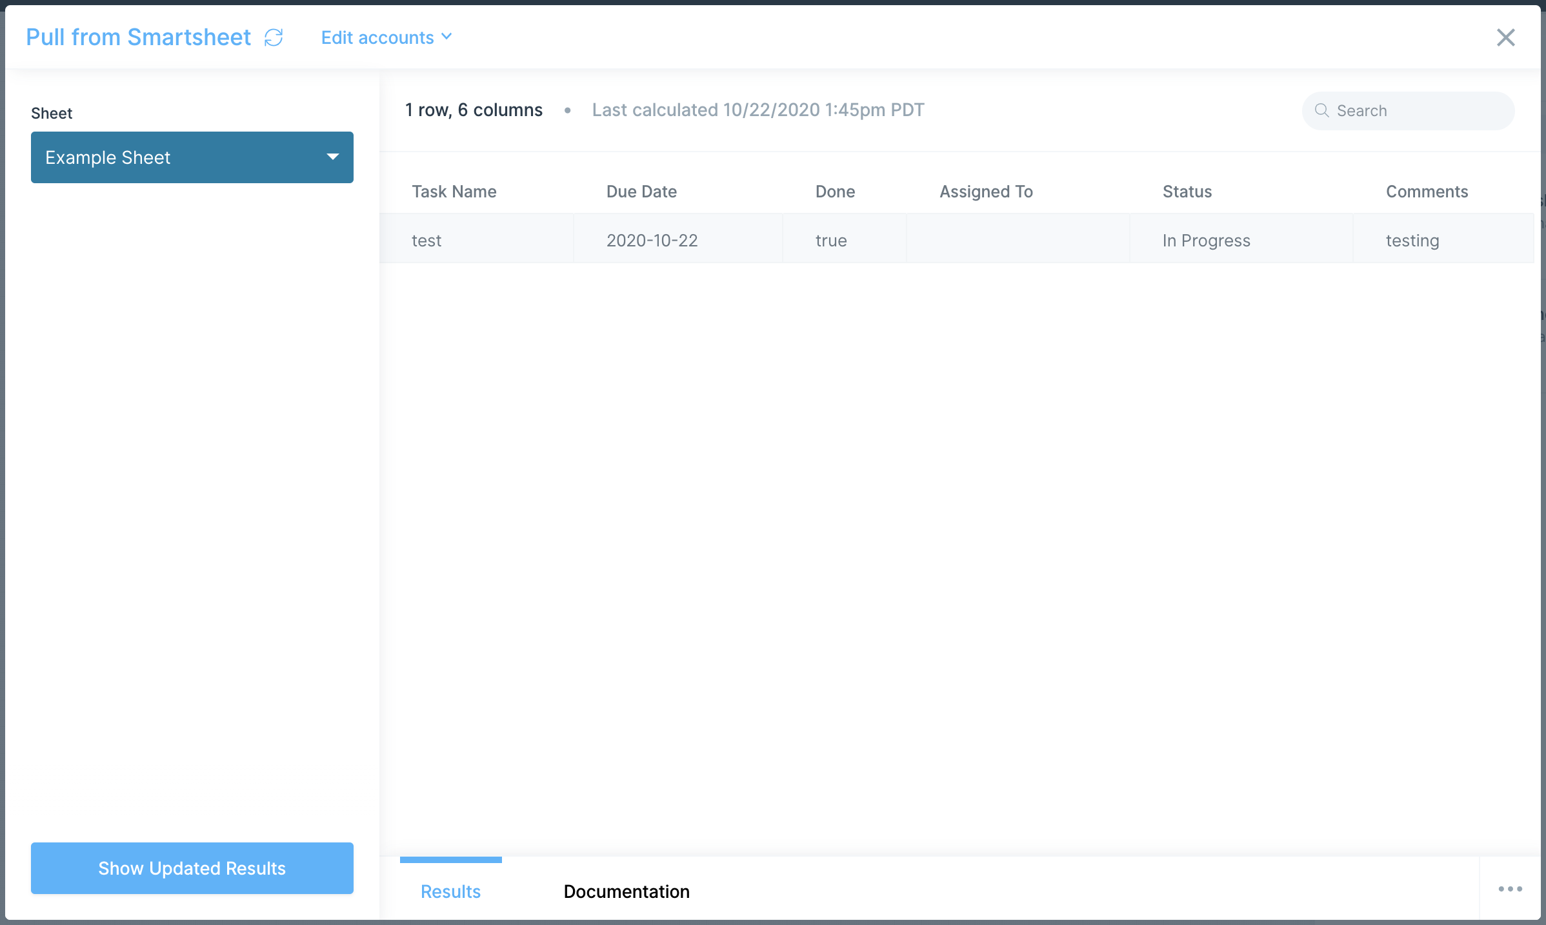Viewport: 1546px width, 925px height.
Task: Click the Sheet field label
Action: click(52, 114)
